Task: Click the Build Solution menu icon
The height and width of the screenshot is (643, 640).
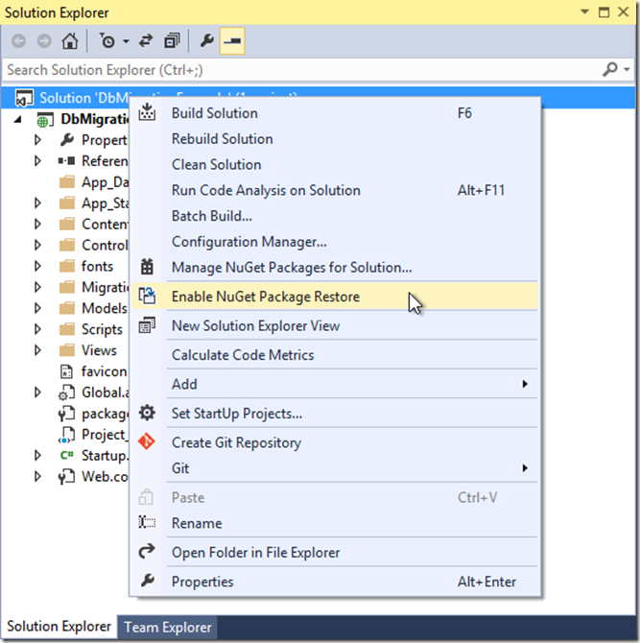Action: pos(147,112)
